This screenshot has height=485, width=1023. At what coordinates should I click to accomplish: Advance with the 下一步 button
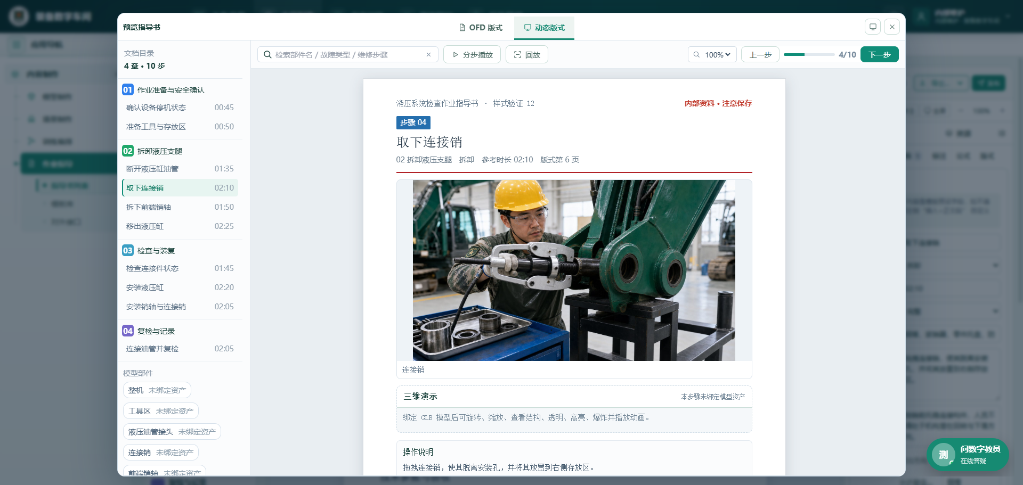[x=880, y=55]
